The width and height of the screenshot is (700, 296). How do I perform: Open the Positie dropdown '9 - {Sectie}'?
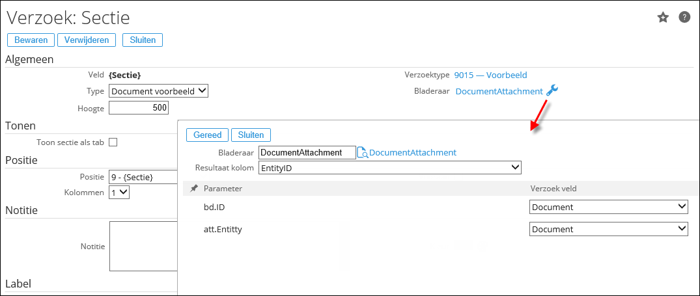click(143, 177)
